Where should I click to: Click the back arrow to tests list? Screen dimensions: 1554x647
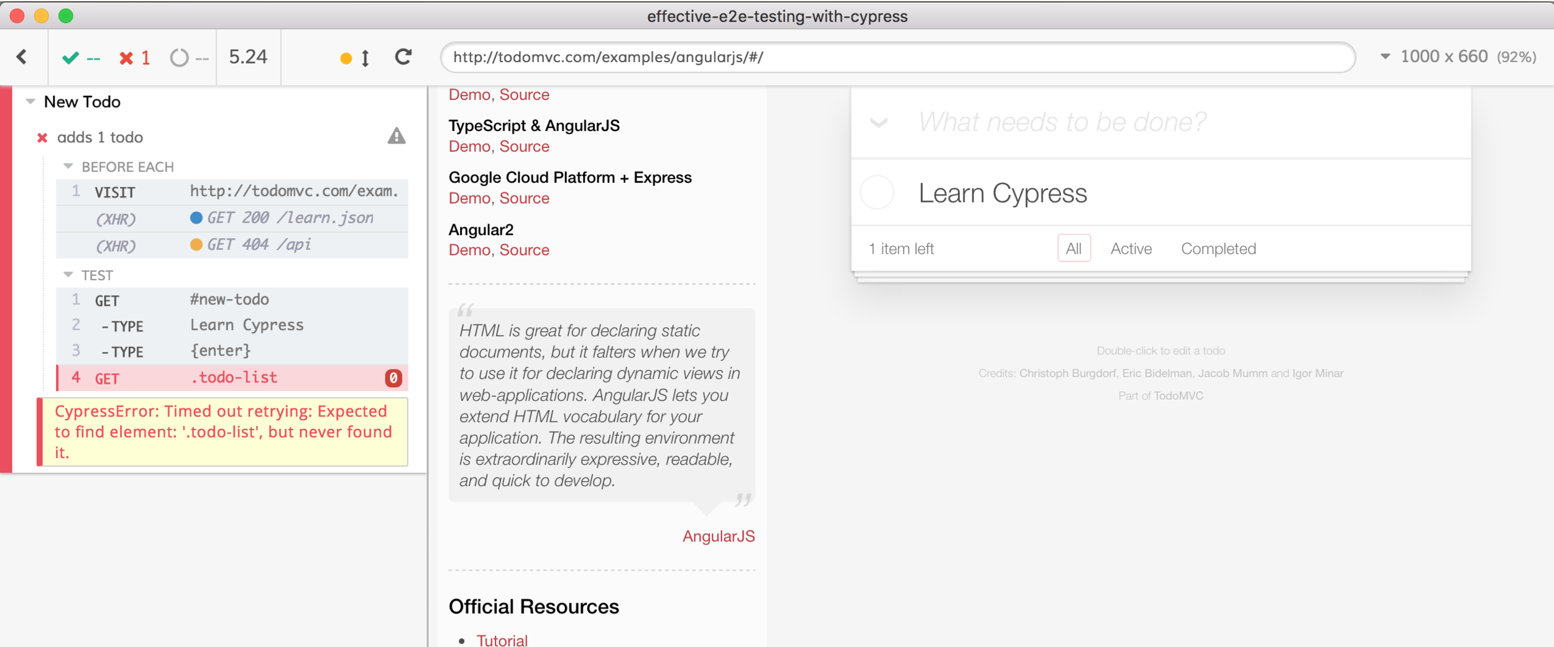(x=22, y=57)
